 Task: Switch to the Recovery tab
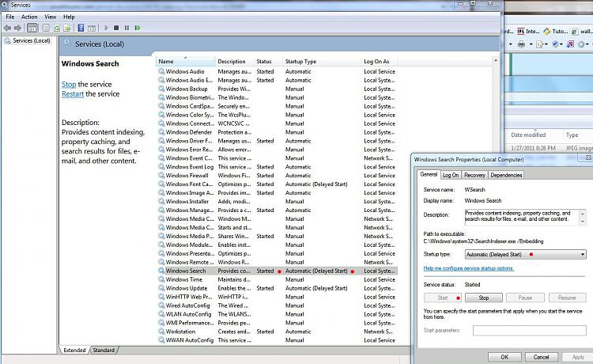474,175
